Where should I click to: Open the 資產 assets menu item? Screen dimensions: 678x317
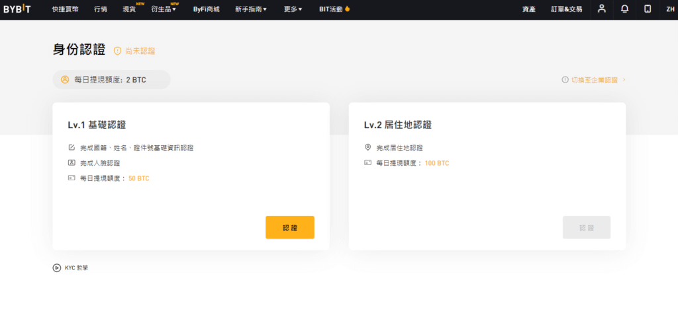click(x=529, y=9)
